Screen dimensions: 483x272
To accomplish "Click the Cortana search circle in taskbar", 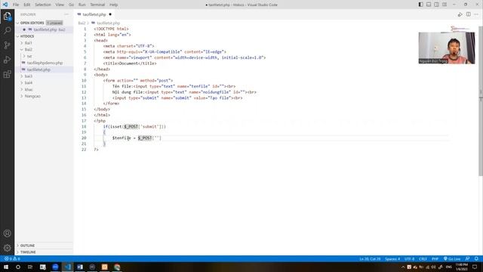I will tap(18, 267).
